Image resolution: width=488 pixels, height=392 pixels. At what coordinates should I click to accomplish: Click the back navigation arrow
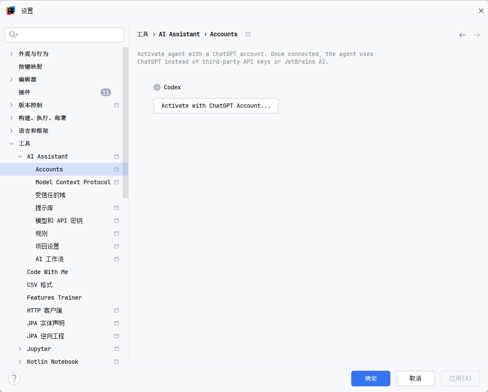[x=462, y=35]
